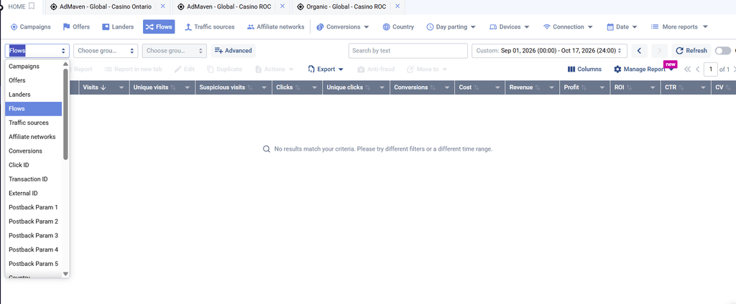Click the page number input field

tap(711, 70)
